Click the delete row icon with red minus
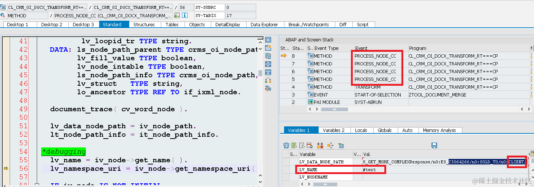This screenshot has height=187, width=534. click(310, 146)
